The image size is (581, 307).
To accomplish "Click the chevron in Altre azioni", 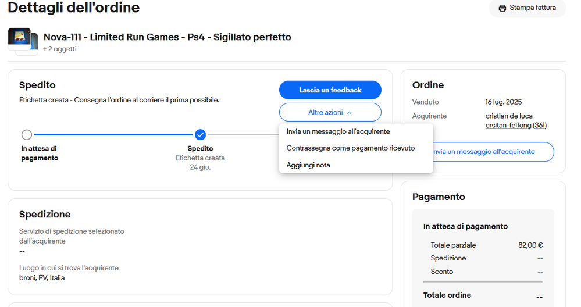I will pyautogui.click(x=349, y=113).
